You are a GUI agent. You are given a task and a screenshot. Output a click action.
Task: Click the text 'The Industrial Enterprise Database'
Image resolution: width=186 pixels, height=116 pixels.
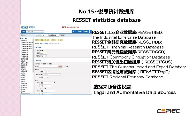tap(124, 37)
